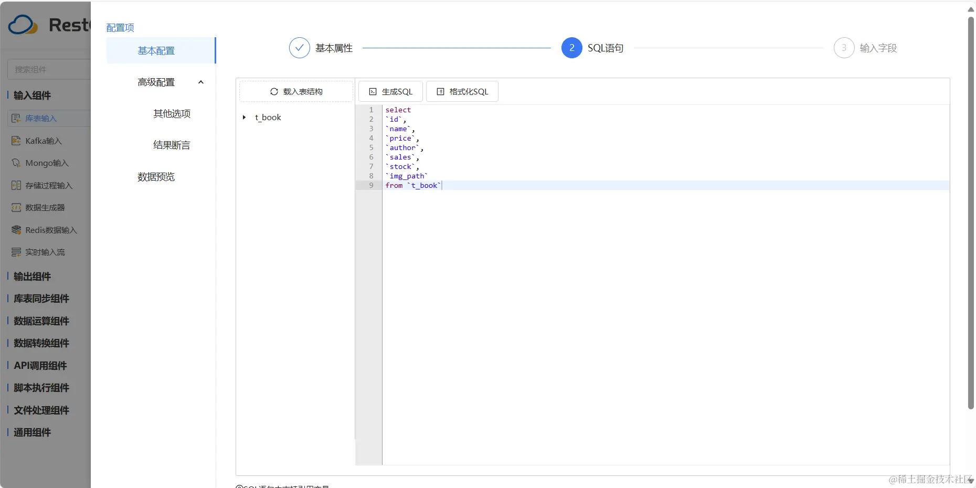Expand the 库表同步组件 category
The height and width of the screenshot is (488, 976).
[41, 299]
